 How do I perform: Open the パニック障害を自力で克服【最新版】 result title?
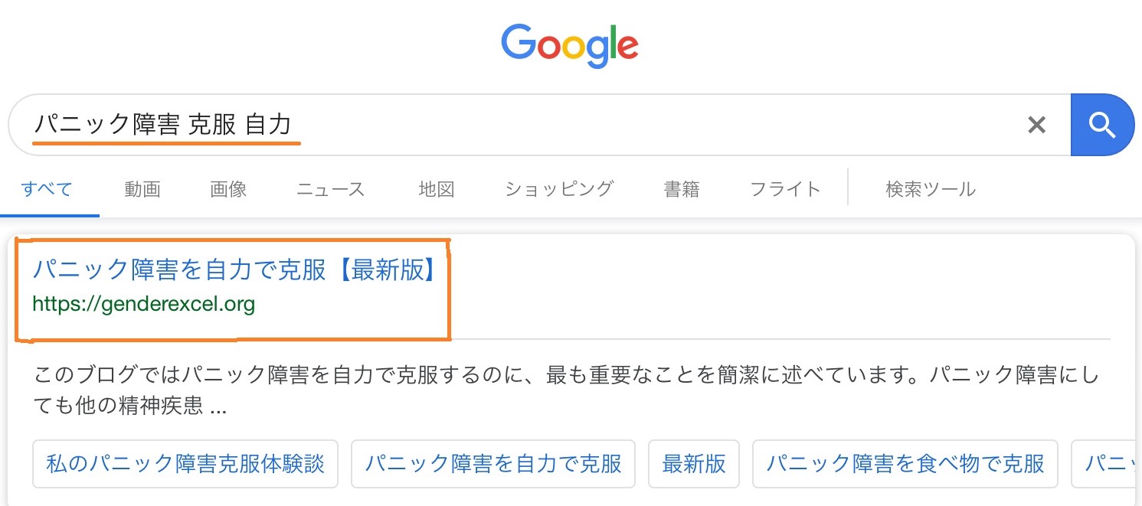pyautogui.click(x=234, y=269)
